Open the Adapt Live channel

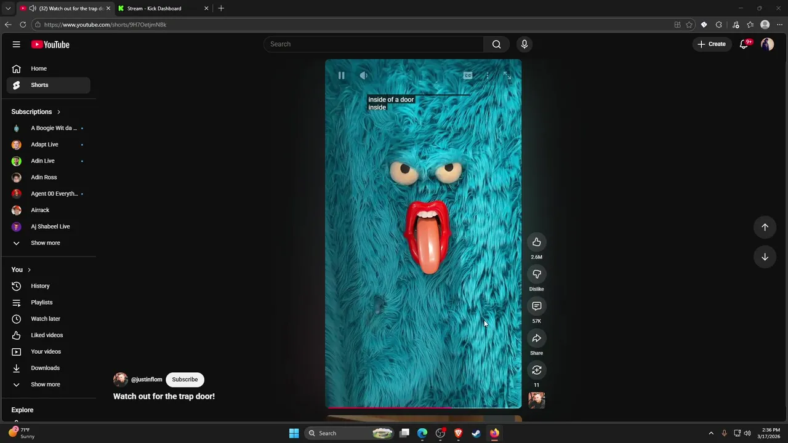49,145
